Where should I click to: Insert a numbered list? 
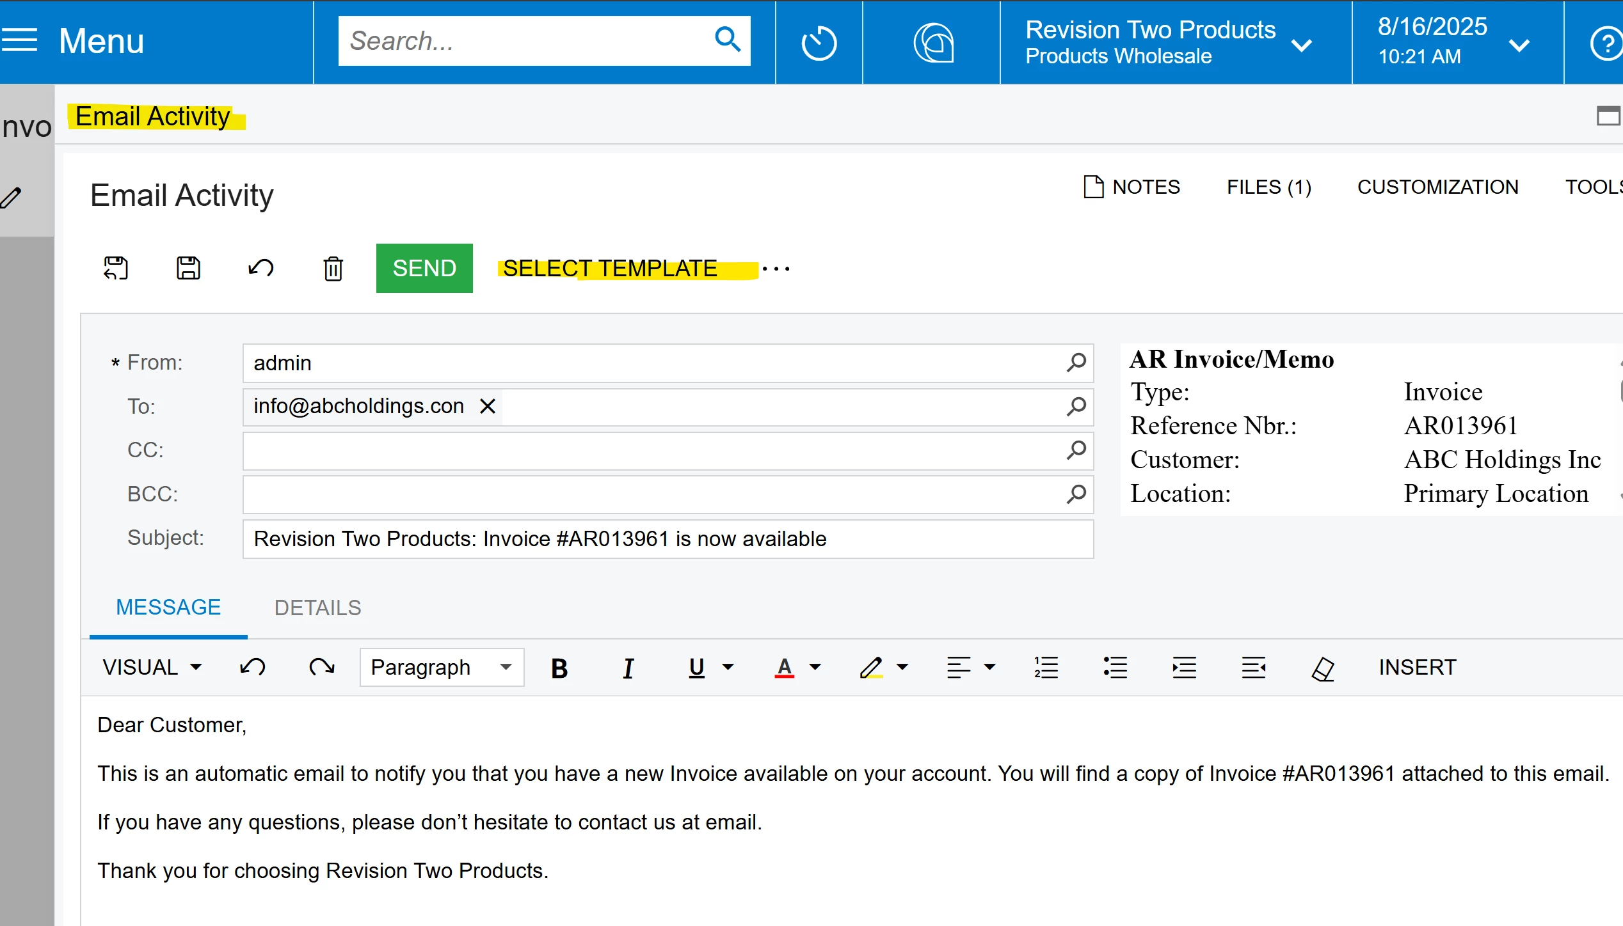point(1046,668)
